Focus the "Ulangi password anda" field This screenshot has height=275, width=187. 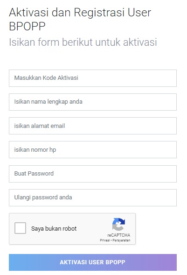coord(93,197)
